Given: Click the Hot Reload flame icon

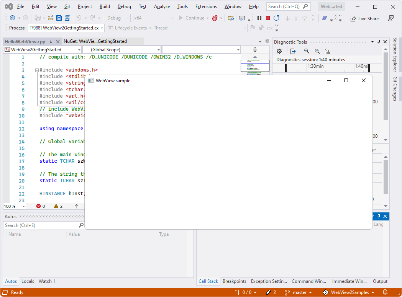Looking at the screenshot, I should (x=215, y=18).
